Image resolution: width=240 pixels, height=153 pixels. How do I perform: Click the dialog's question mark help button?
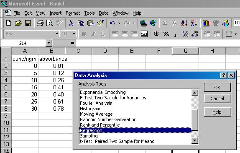223,75
